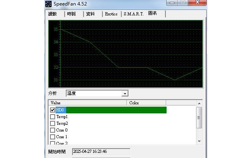Image resolution: width=252 pixels, height=158 pixels.
Task: Toggle the Core 1 checkbox
Action: coord(52,137)
